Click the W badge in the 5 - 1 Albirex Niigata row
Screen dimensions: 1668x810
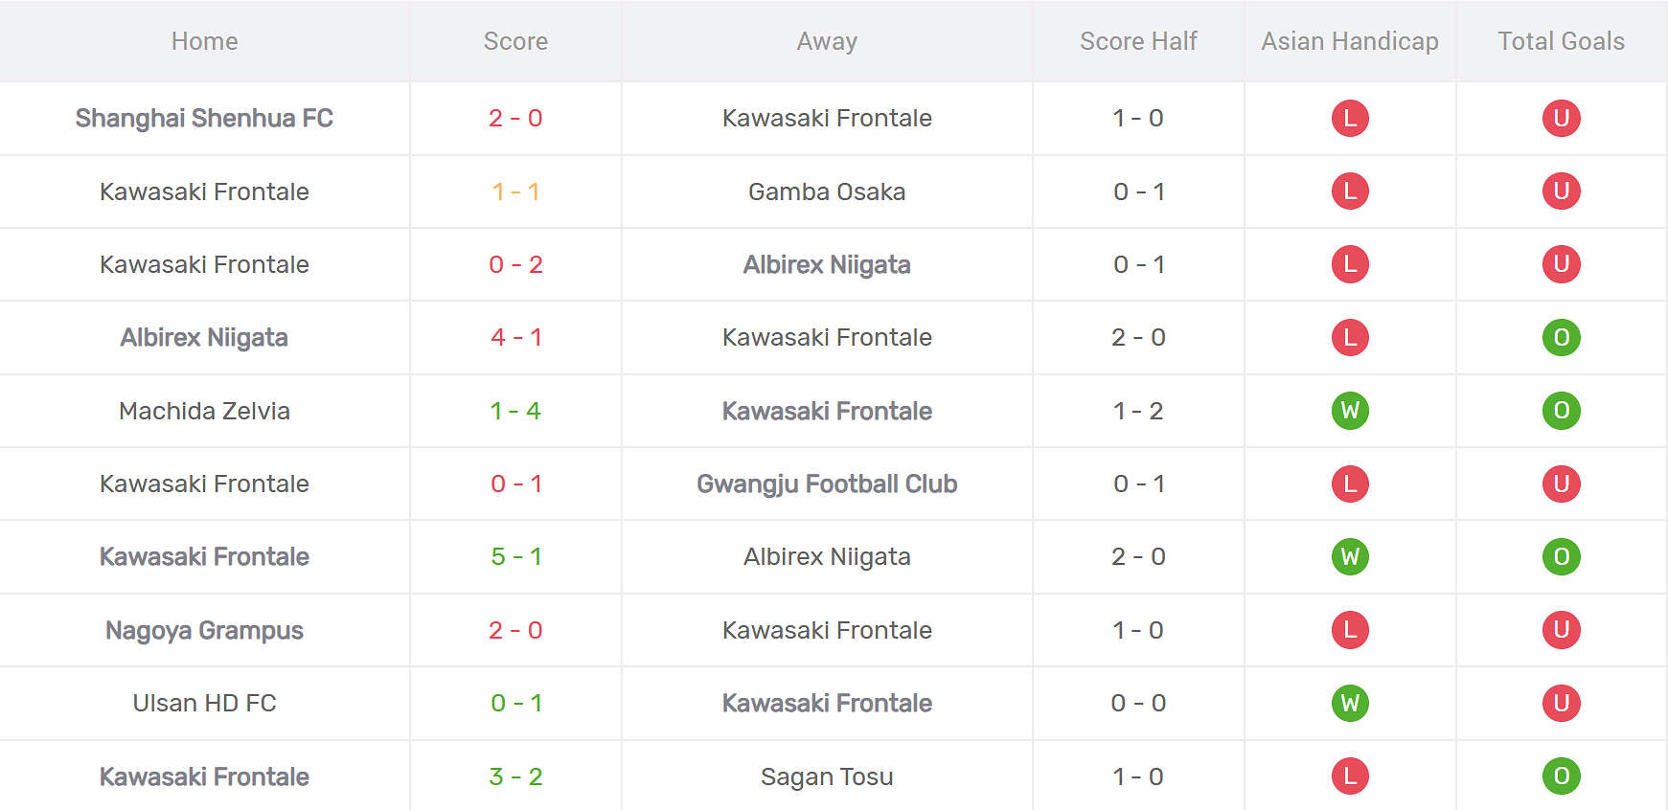[x=1350, y=556]
